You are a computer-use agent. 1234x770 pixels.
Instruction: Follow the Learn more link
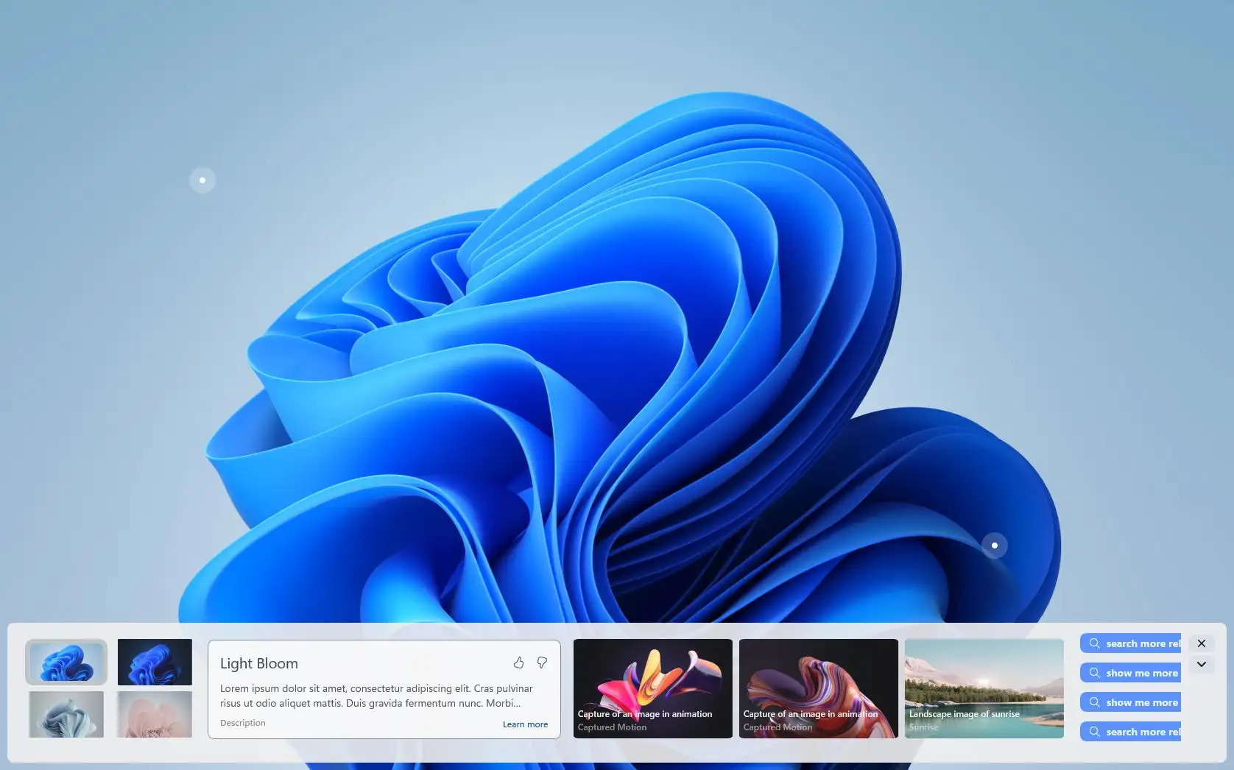[x=525, y=724]
